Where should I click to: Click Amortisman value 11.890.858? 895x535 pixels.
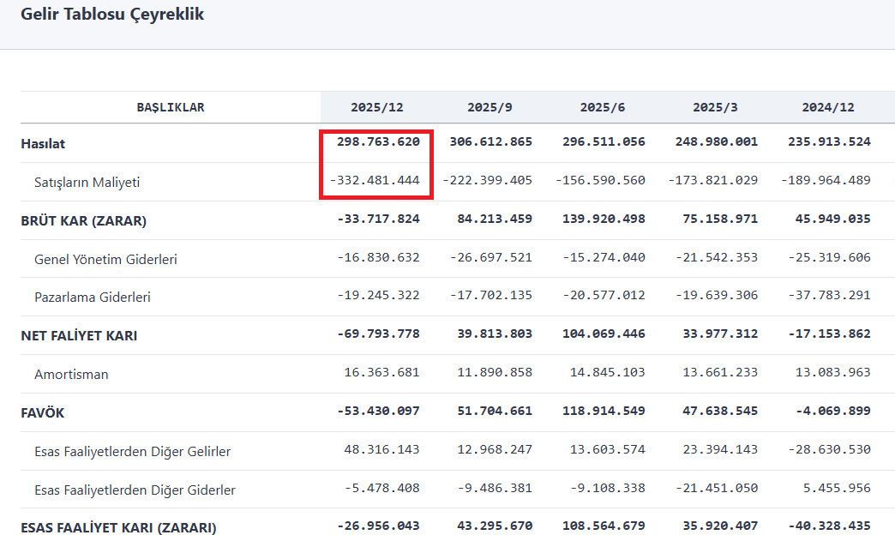tap(495, 372)
